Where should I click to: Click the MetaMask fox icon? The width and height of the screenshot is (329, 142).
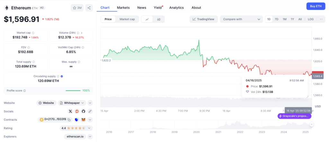pyautogui.click(x=84, y=120)
